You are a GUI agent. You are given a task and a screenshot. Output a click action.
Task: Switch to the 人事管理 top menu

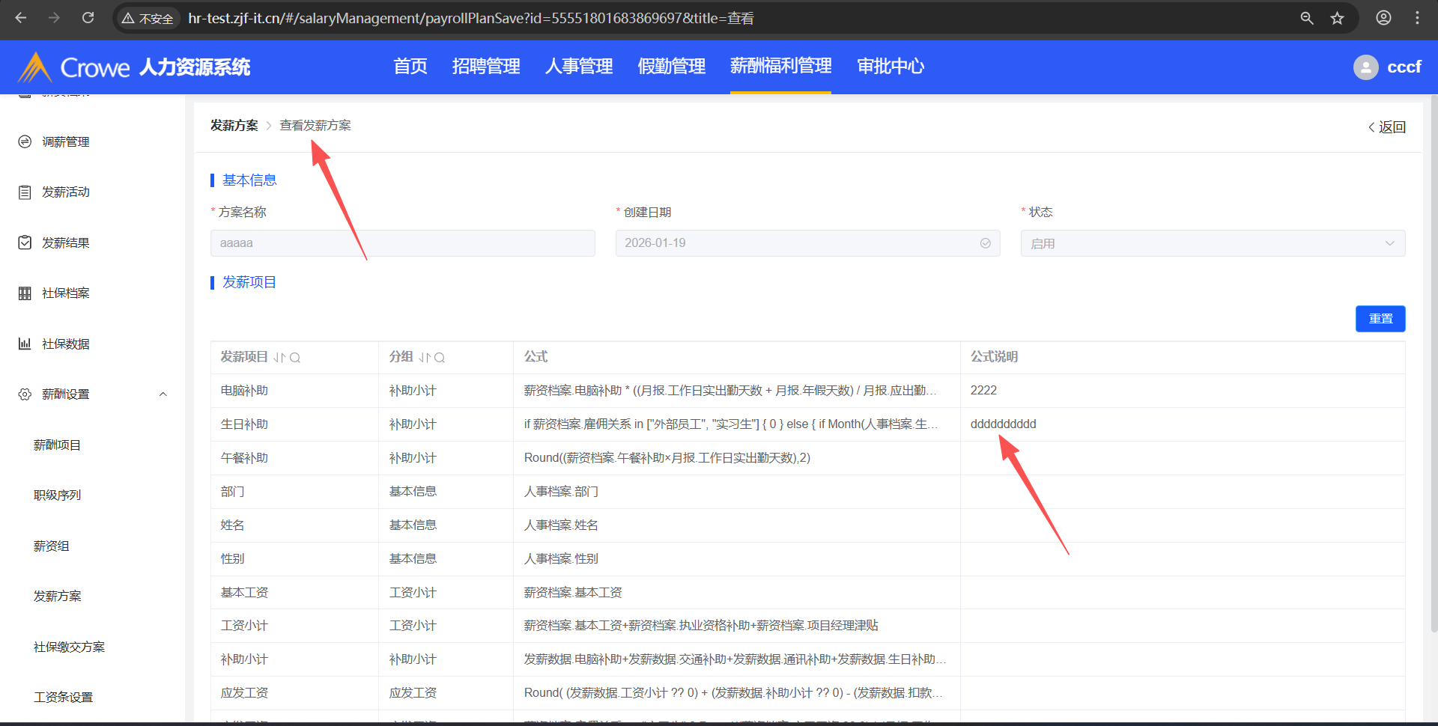pos(578,67)
